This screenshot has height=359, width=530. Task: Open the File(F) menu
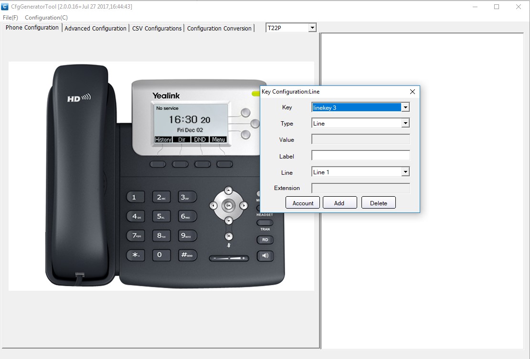pyautogui.click(x=11, y=18)
